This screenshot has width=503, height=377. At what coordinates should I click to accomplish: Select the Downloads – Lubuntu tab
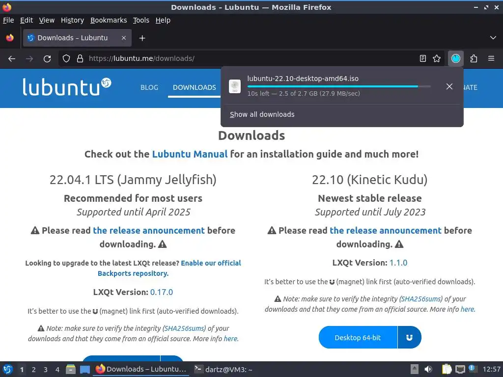coord(77,38)
